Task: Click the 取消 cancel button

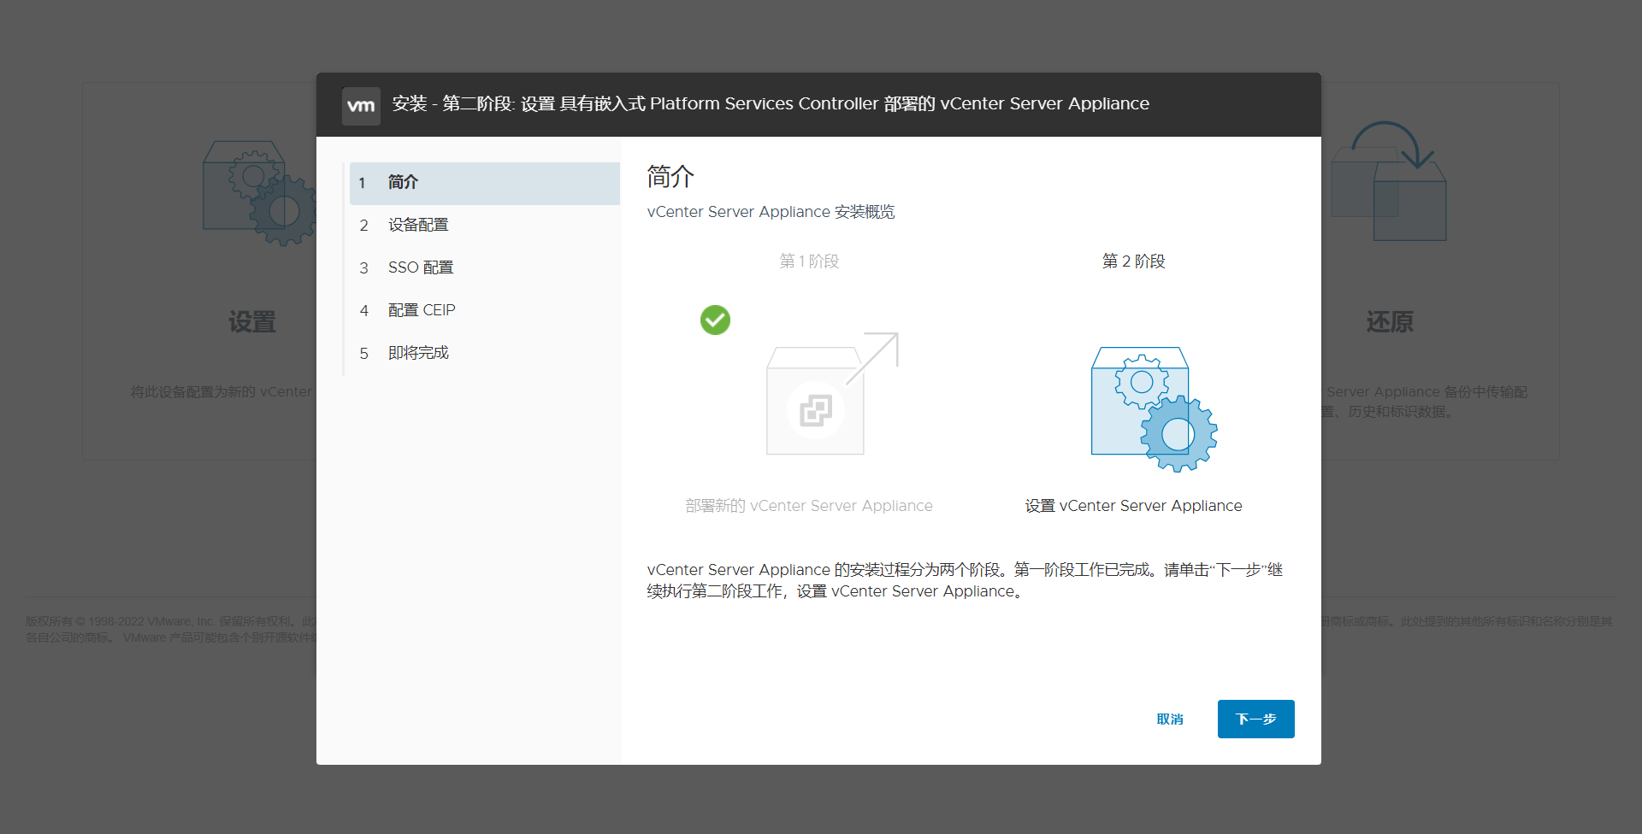Action: coord(1170,719)
